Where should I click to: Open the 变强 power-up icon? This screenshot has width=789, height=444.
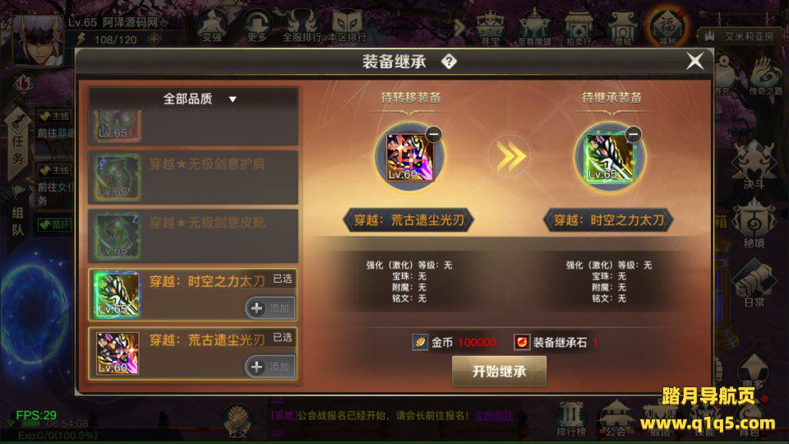211,26
